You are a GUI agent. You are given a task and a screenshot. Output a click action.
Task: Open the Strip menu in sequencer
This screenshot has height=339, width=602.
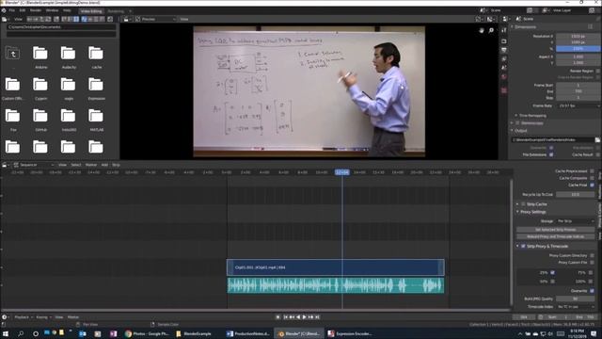coord(116,165)
